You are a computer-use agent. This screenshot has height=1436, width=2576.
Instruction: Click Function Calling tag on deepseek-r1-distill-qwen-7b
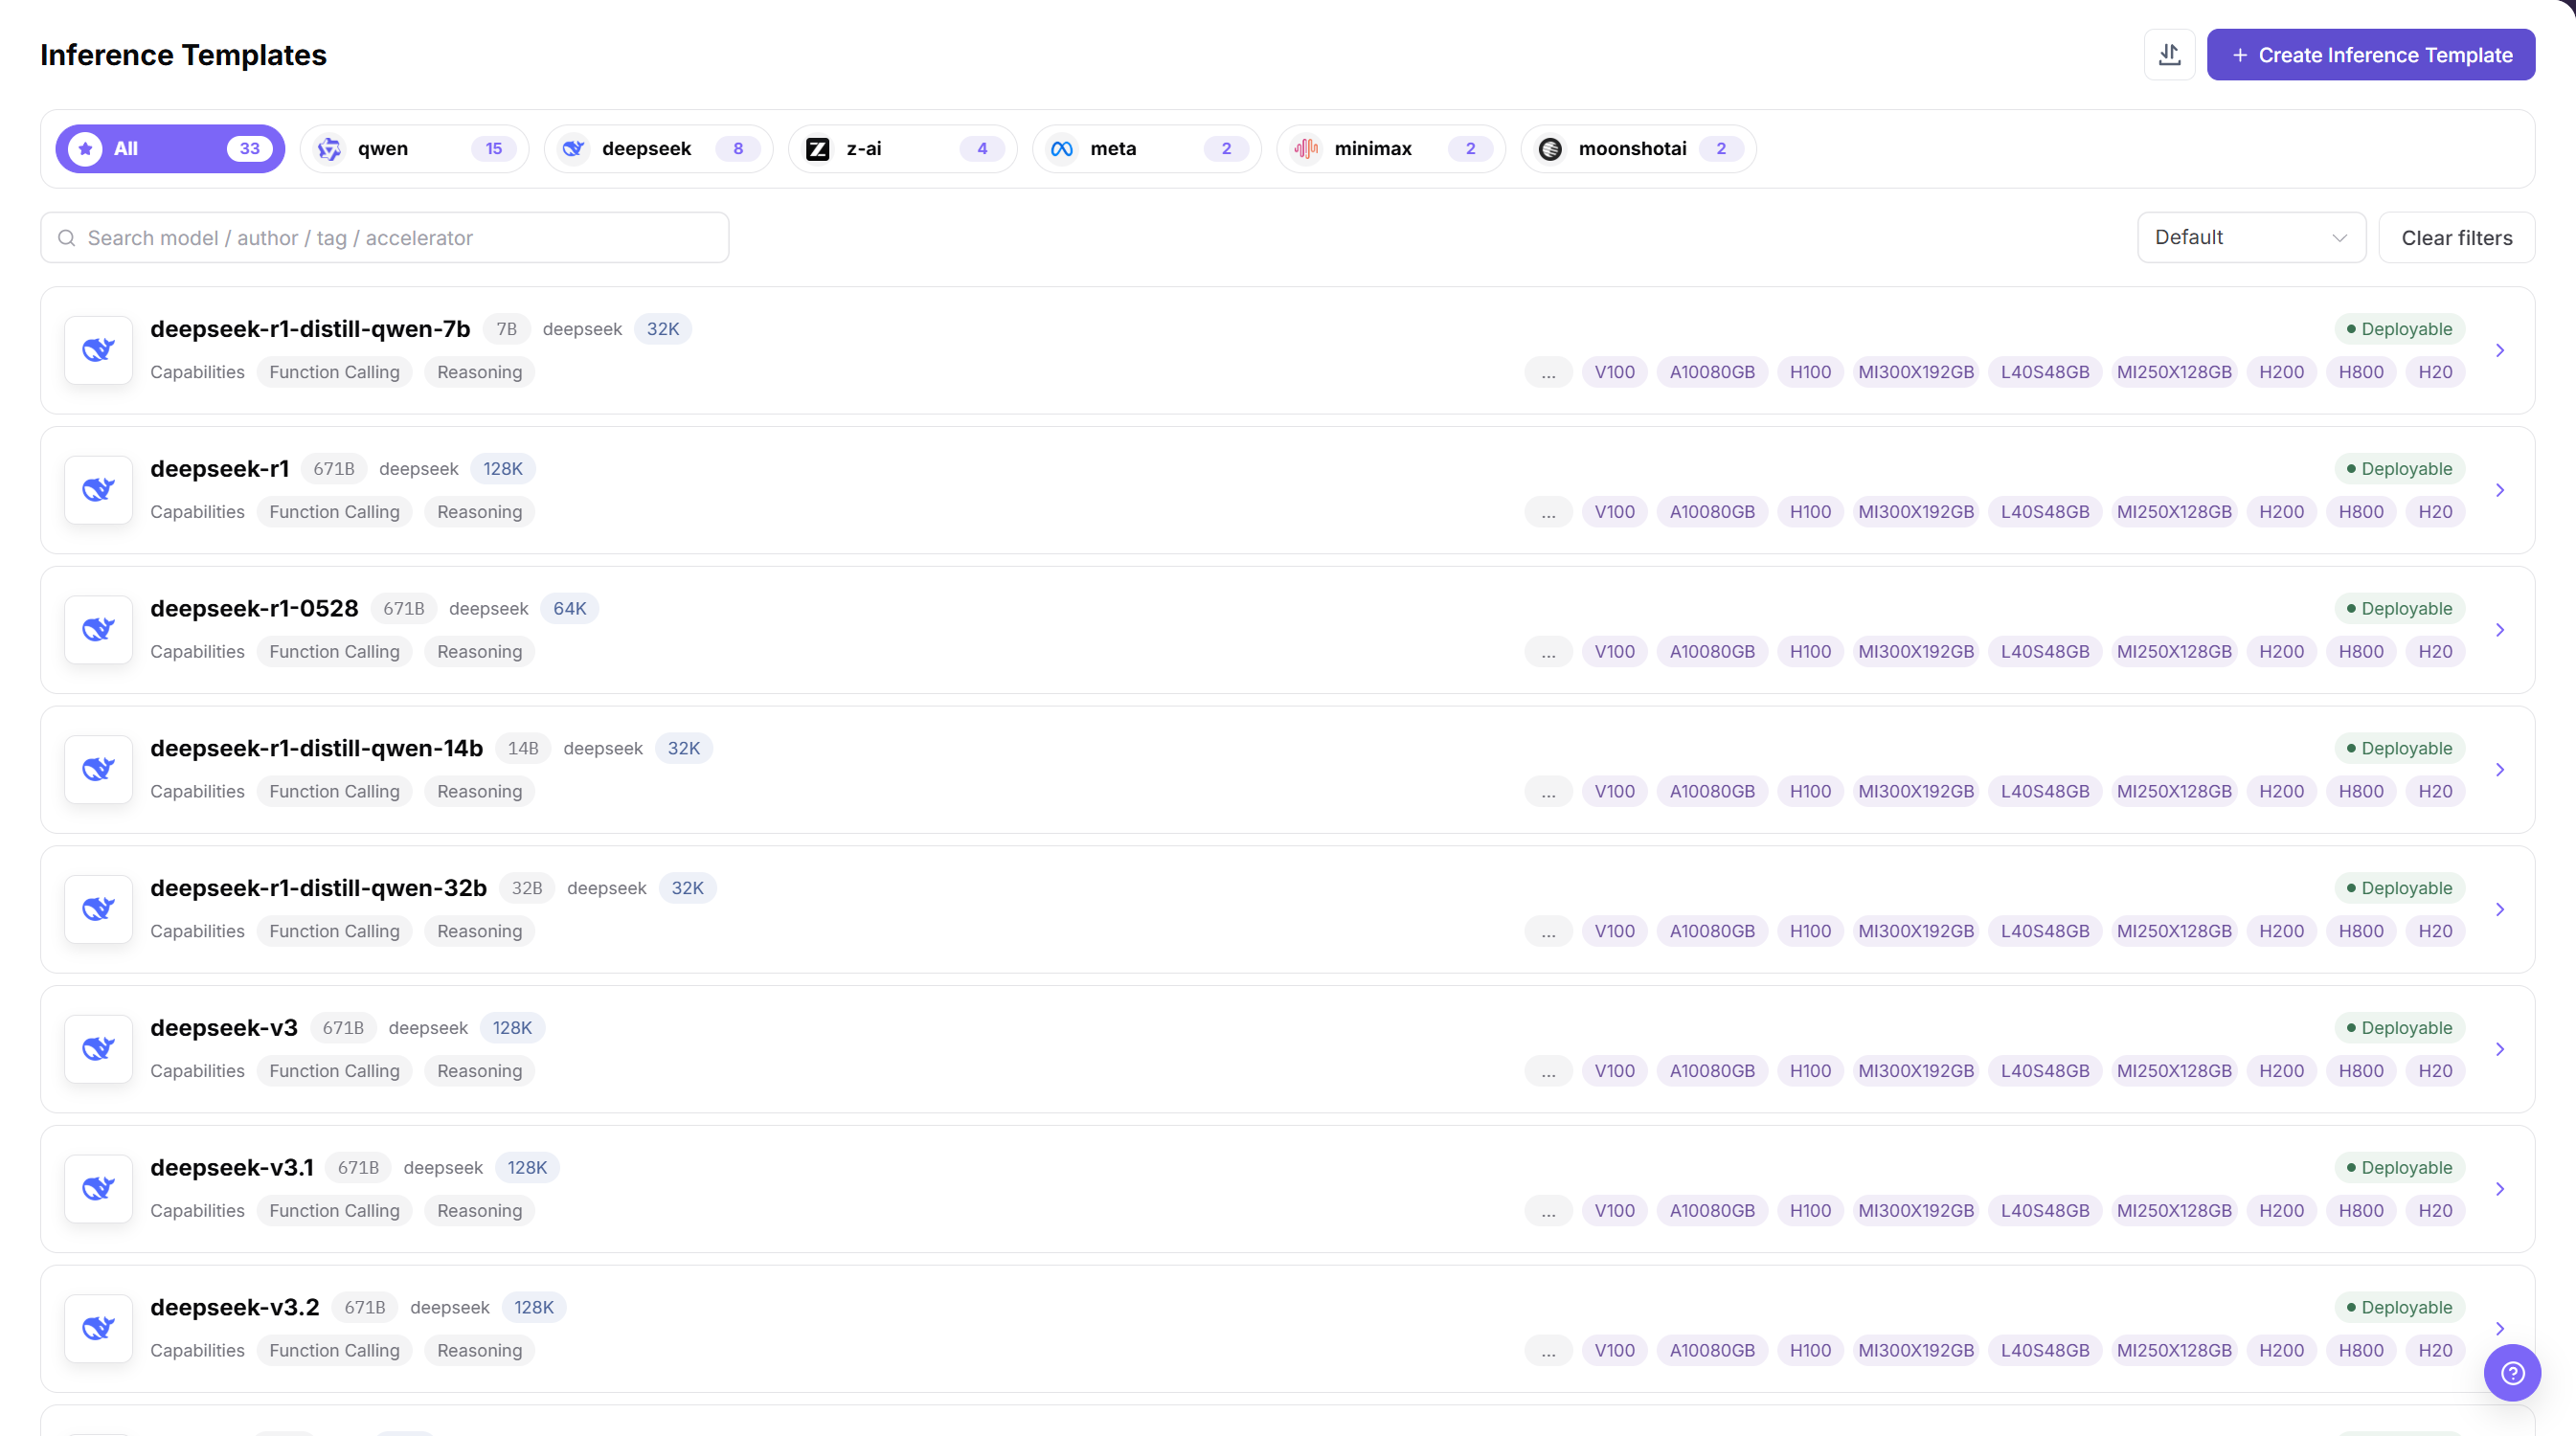pos(334,372)
